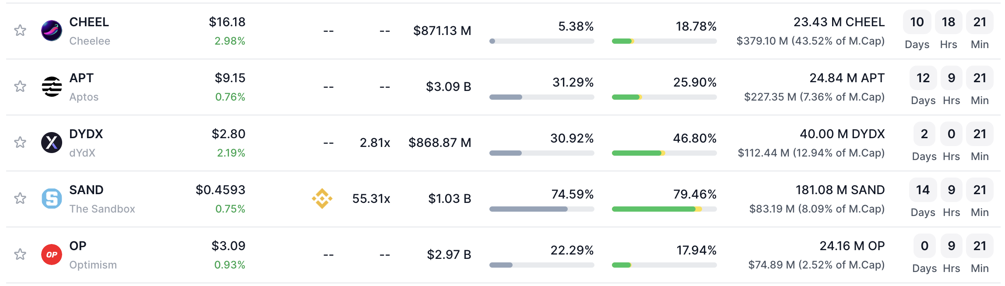Click the SAND 74.59% progress bar
The width and height of the screenshot is (1005, 286).
[541, 209]
